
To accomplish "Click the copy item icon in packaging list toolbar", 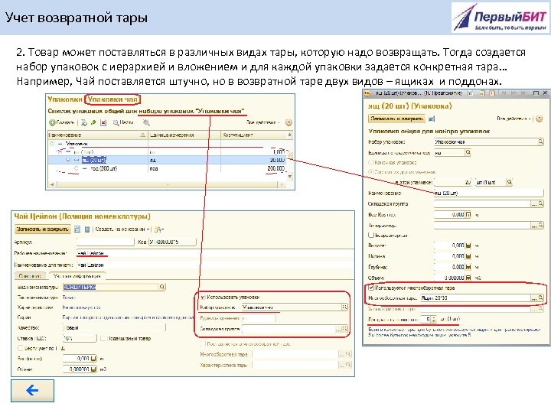I will (83, 122).
